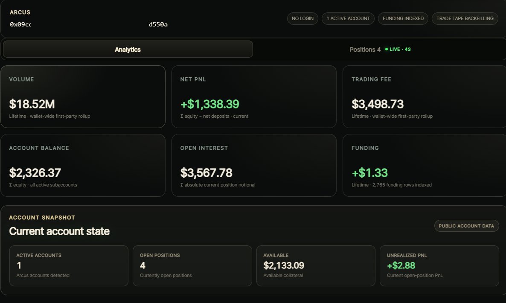The height and width of the screenshot is (303, 506).
Task: Click the green LIVE status dot
Action: coord(387,49)
